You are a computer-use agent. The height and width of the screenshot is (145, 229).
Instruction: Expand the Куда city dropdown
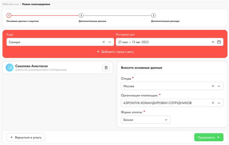pyautogui.click(x=110, y=42)
